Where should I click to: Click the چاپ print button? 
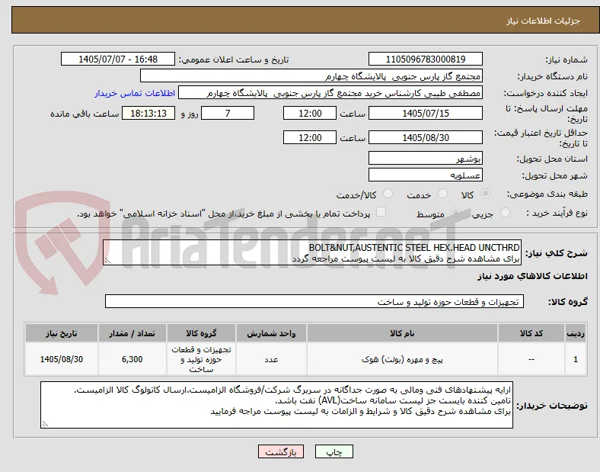click(334, 451)
